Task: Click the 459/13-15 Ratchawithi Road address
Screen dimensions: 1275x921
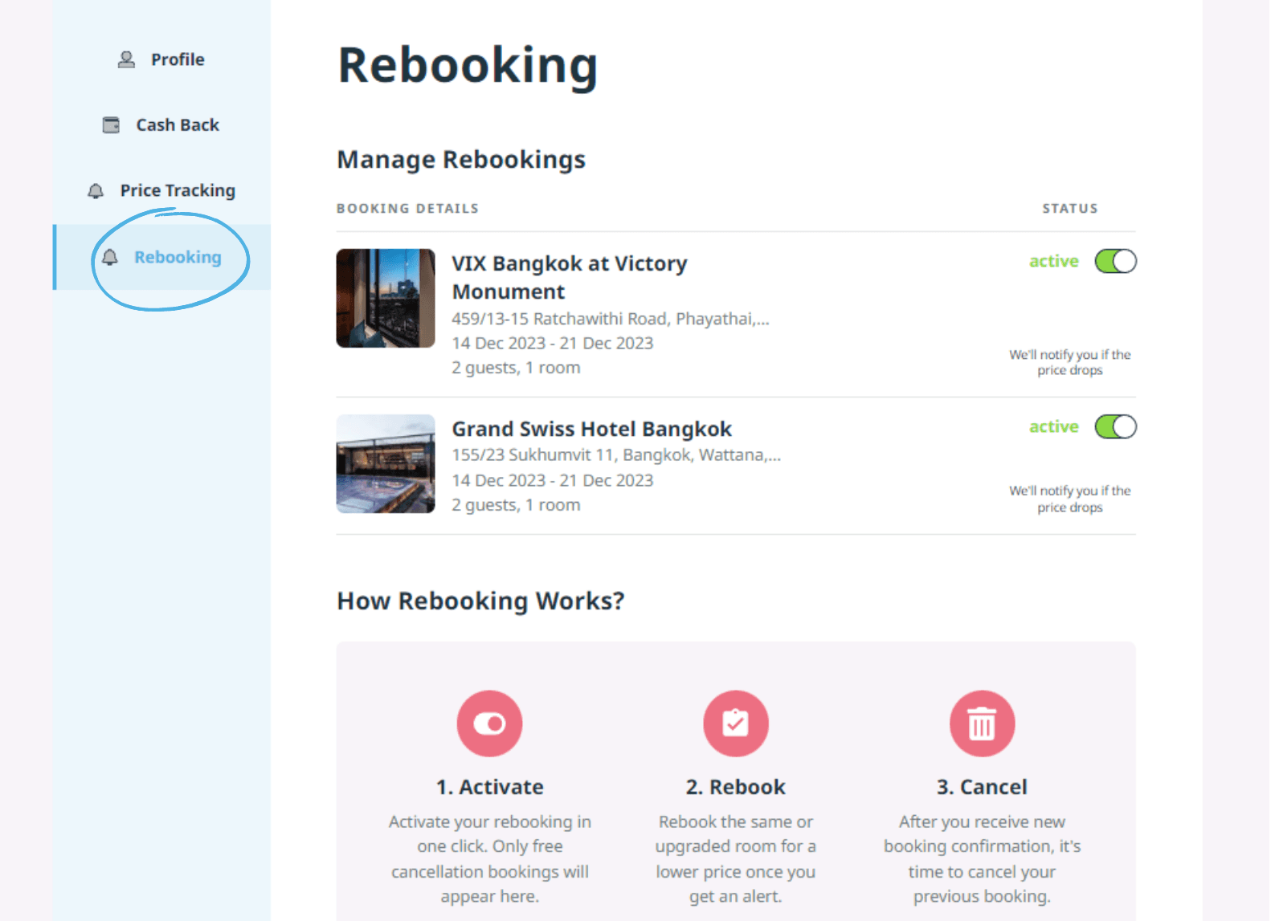Action: pyautogui.click(x=611, y=319)
